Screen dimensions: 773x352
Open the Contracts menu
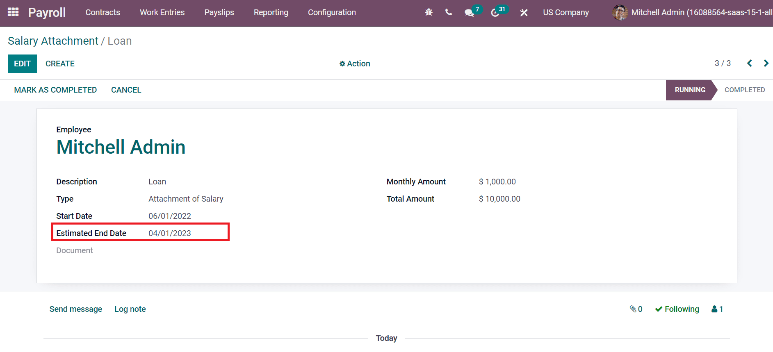click(103, 12)
